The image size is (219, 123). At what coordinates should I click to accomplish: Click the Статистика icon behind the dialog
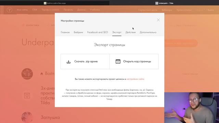[23, 25]
